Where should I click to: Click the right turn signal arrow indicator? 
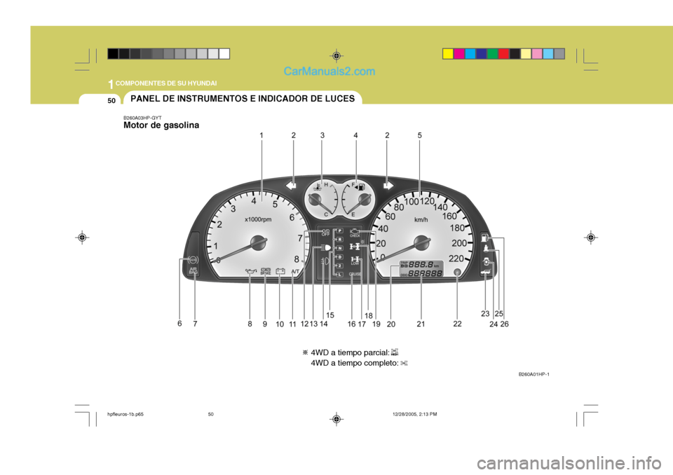coord(388,186)
